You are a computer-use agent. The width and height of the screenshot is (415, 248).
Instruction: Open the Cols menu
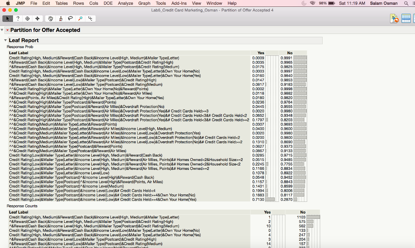point(94,3)
